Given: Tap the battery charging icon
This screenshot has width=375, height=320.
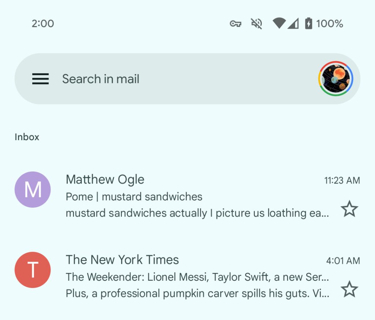Looking at the screenshot, I should (x=309, y=24).
